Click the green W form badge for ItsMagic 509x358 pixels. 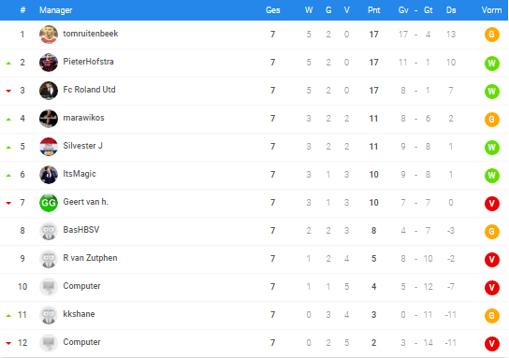click(x=492, y=176)
